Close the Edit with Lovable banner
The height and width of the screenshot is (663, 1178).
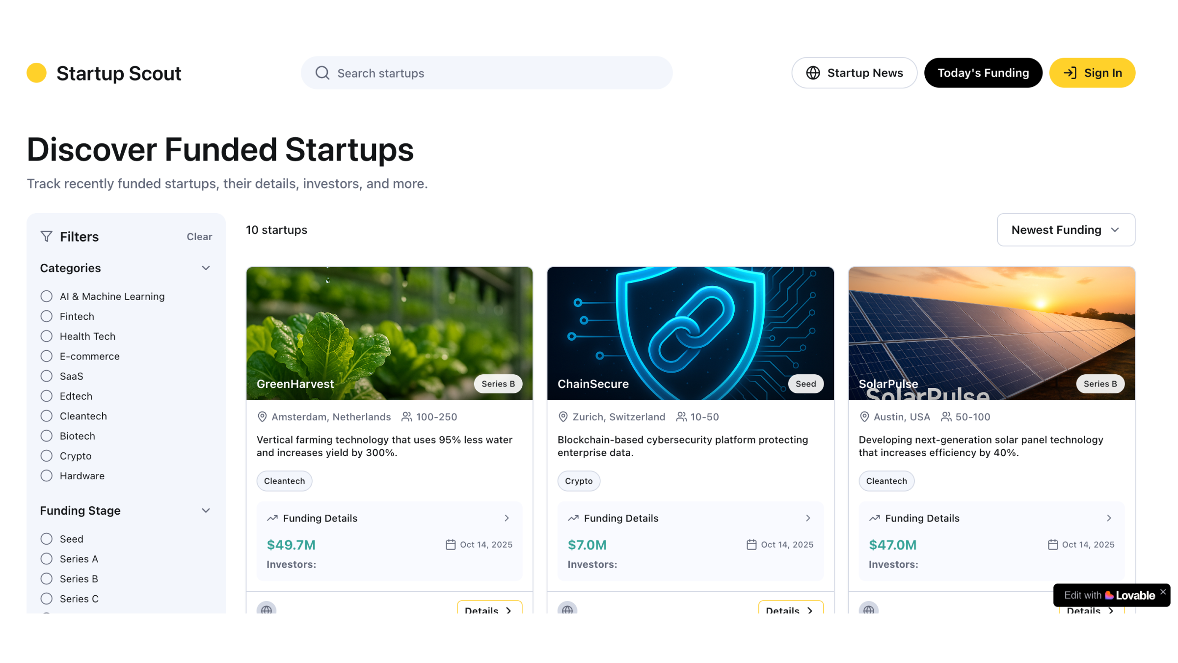tap(1163, 592)
